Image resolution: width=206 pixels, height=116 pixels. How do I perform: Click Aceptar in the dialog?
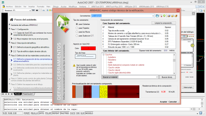[164, 102]
